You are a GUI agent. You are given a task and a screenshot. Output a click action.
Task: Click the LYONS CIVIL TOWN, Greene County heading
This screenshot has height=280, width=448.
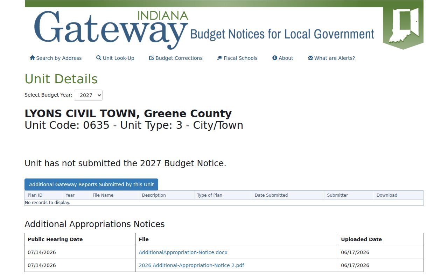click(128, 114)
